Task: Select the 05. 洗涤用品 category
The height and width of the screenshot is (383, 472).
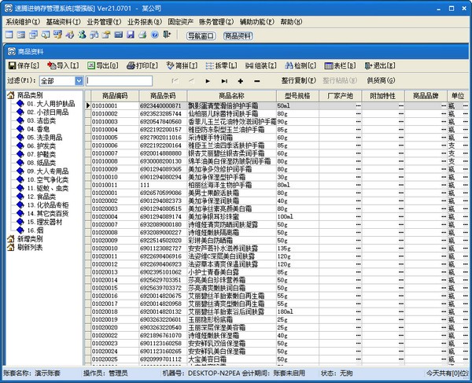Action: [x=47, y=138]
